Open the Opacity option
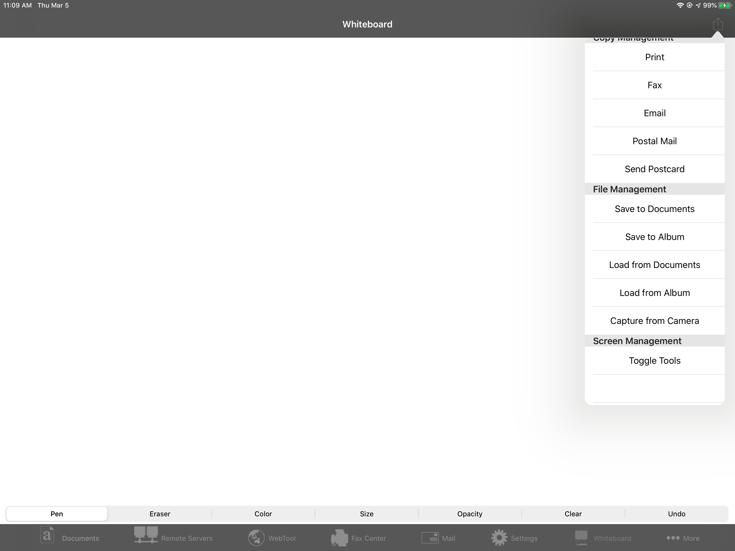 coord(469,514)
